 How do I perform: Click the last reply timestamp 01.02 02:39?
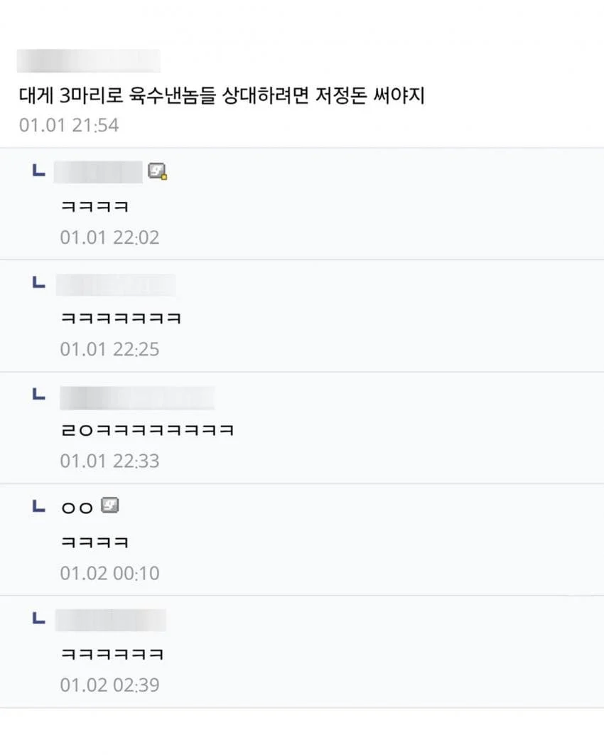pyautogui.click(x=109, y=685)
